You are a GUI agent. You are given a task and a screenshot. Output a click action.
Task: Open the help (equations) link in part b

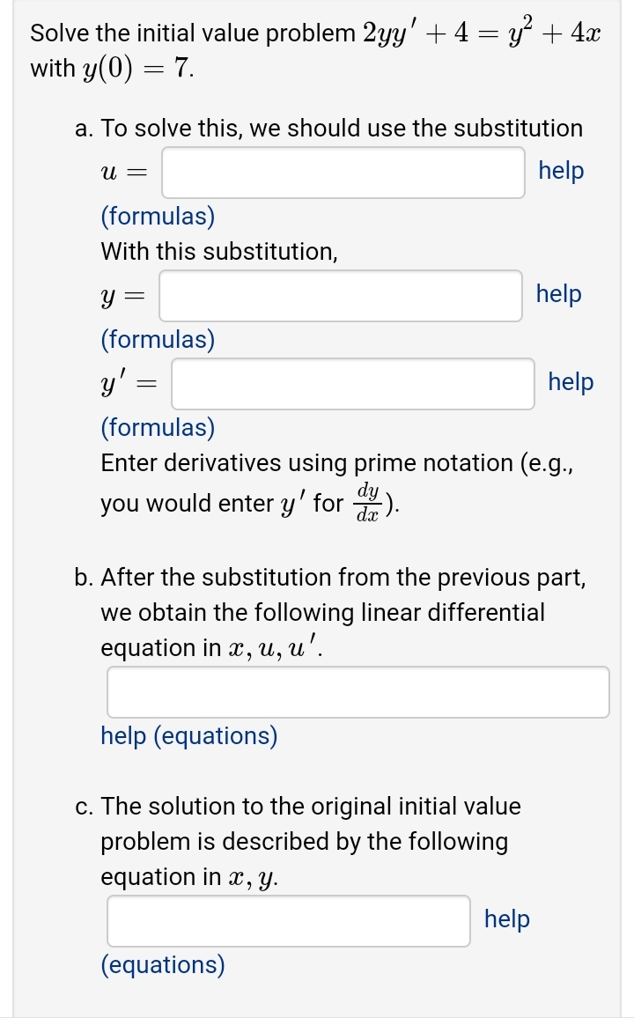click(189, 736)
